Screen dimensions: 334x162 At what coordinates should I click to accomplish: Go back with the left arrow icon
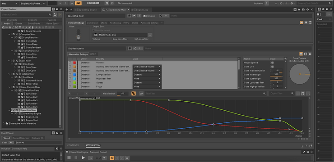click(67, 9)
